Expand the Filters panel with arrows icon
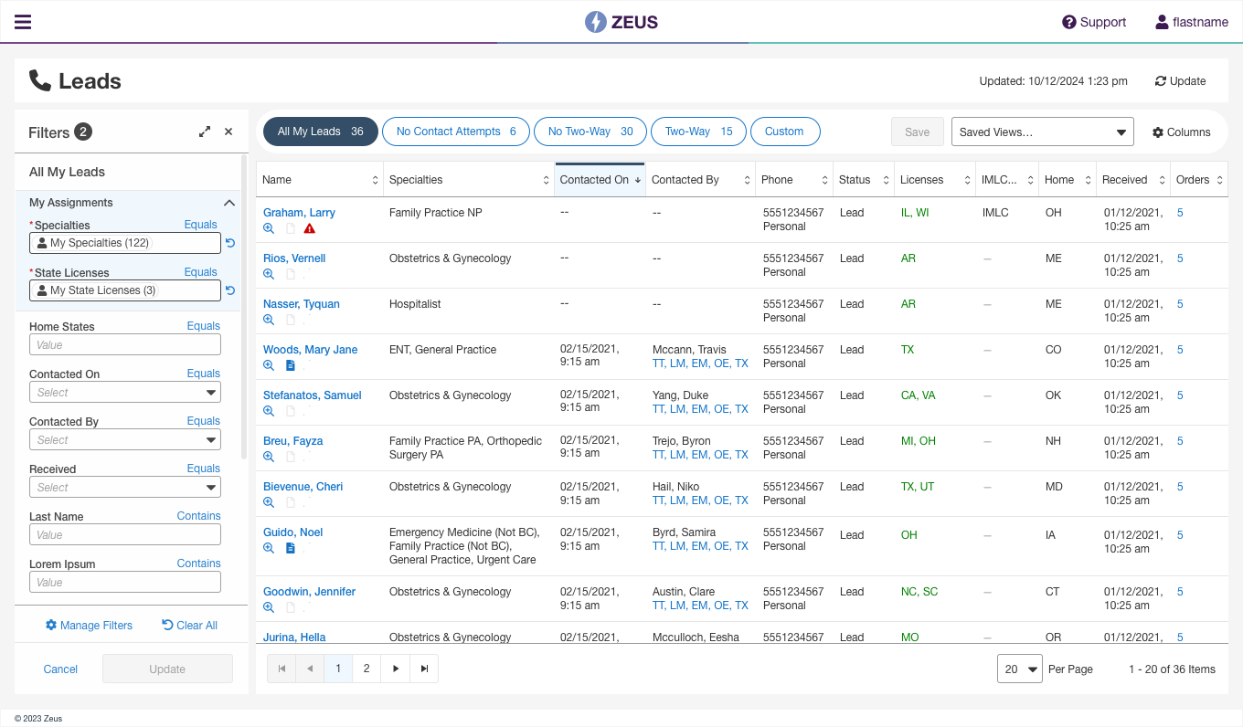Image resolution: width=1243 pixels, height=727 pixels. coord(205,132)
